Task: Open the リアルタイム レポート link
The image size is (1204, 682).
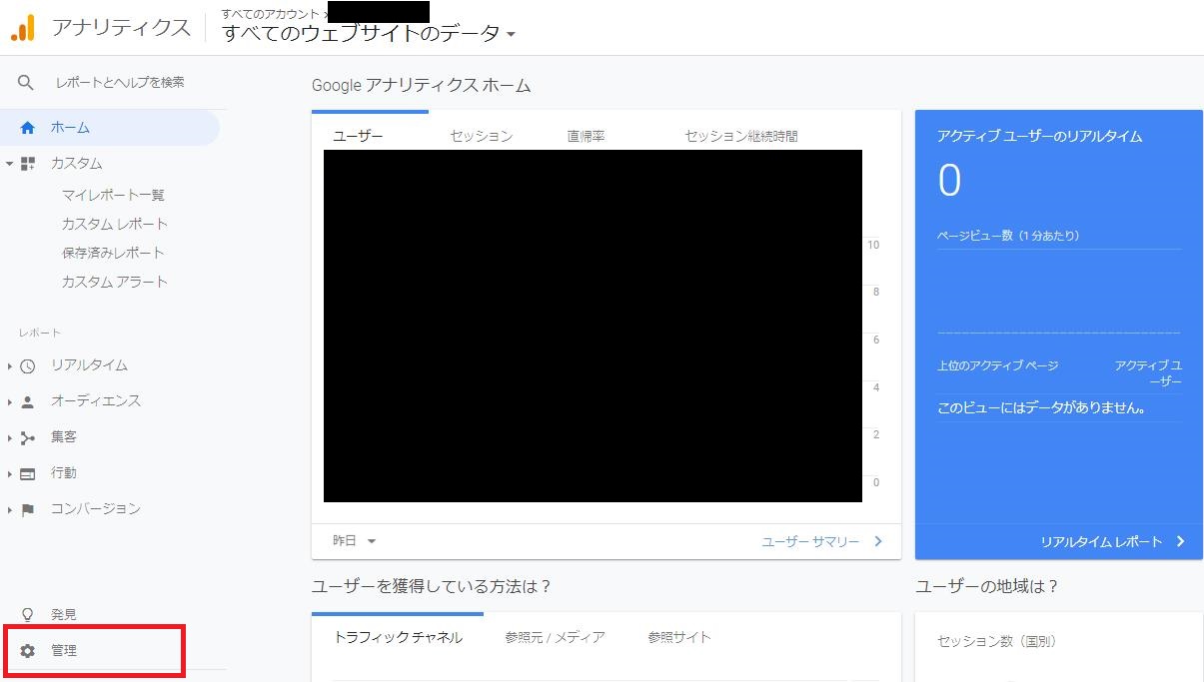Action: pos(1101,541)
